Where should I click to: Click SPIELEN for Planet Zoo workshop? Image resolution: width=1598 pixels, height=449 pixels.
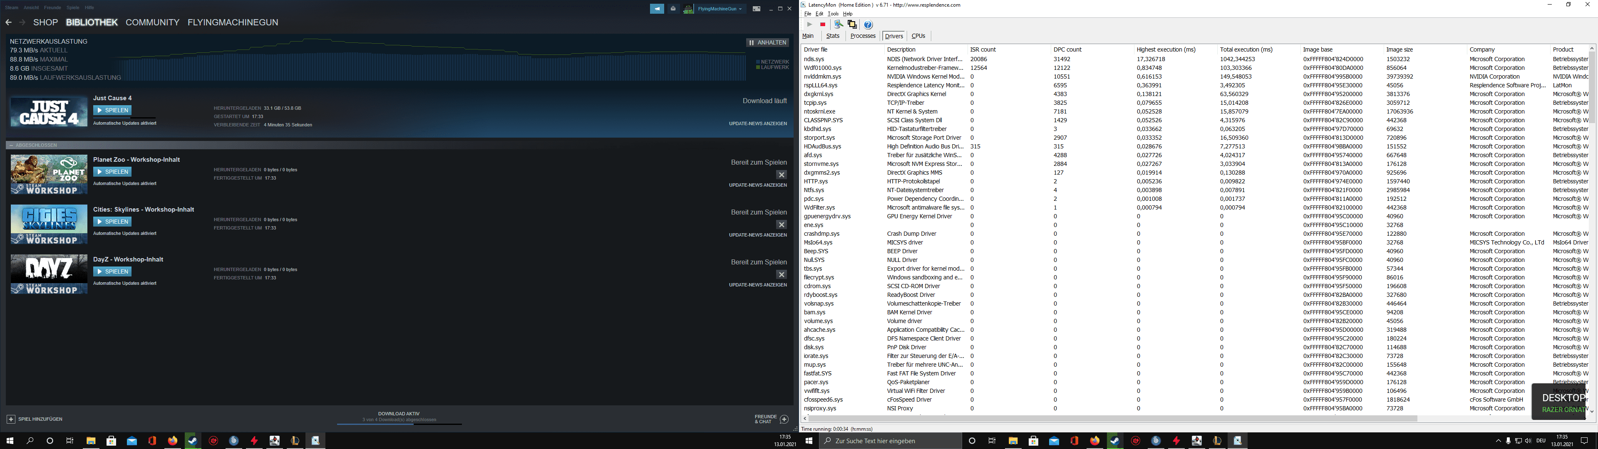112,172
